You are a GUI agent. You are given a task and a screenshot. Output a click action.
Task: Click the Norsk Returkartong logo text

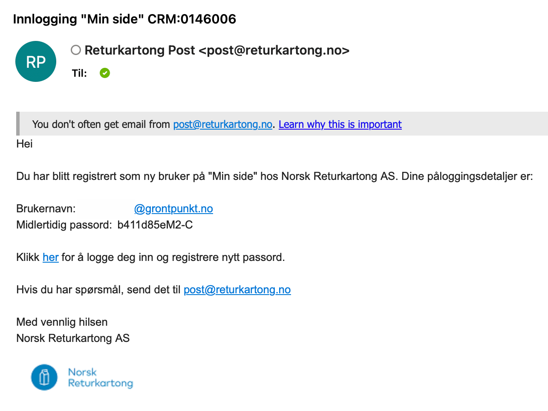point(101,378)
